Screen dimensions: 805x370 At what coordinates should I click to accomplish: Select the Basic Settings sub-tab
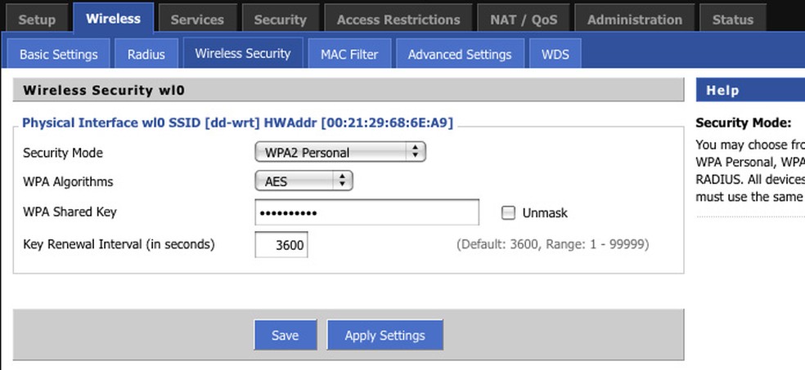[59, 55]
